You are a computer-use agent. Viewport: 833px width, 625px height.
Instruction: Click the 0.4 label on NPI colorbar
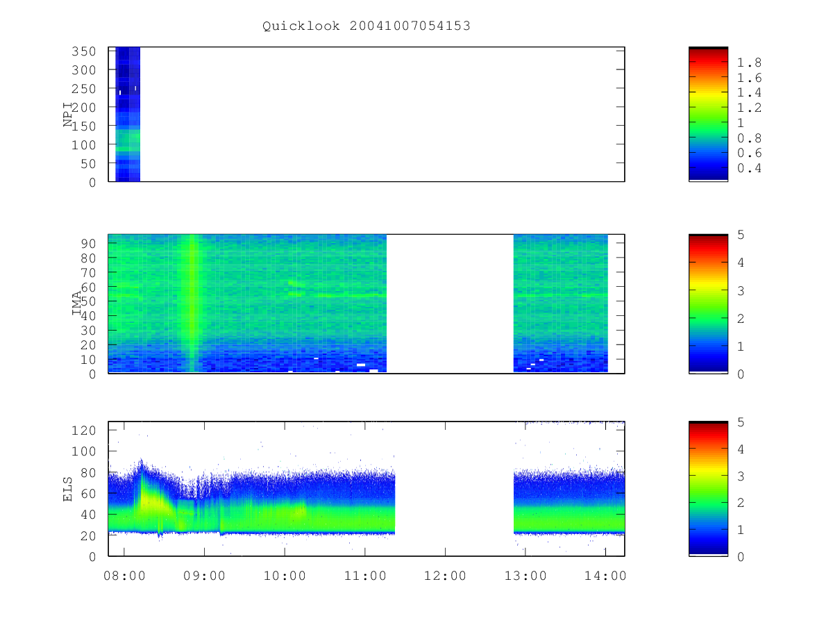pyautogui.click(x=750, y=169)
